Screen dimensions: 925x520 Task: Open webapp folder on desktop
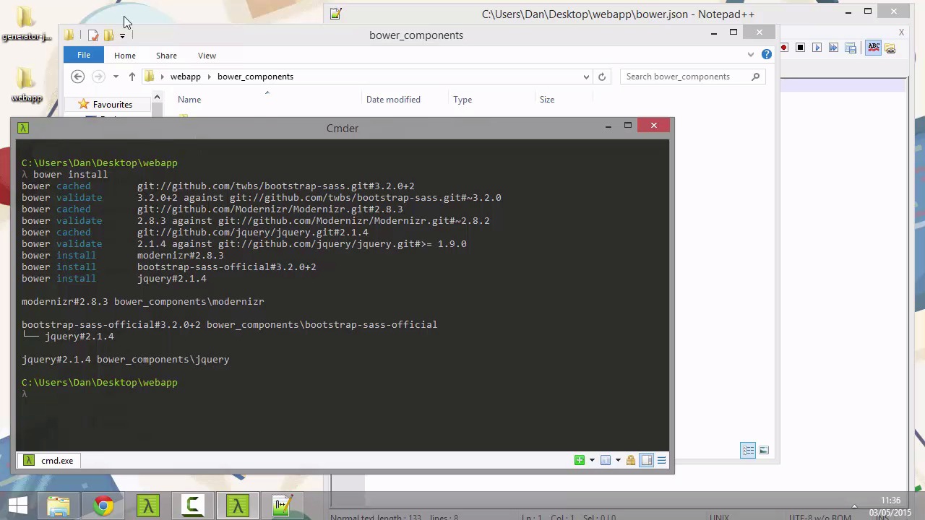click(26, 85)
